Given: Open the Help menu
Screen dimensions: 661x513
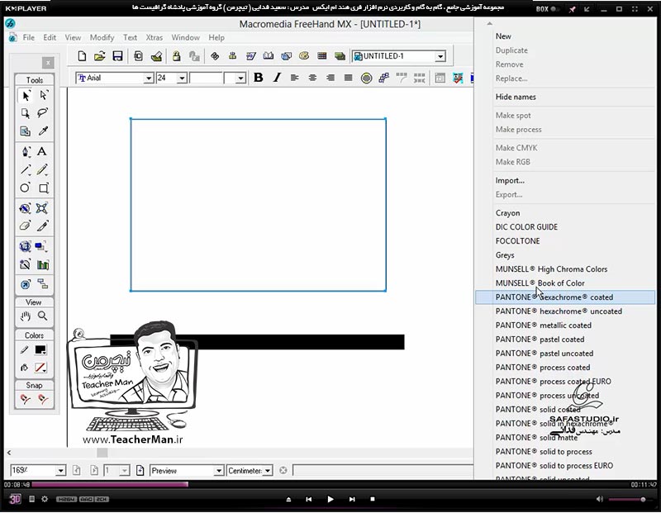Looking at the screenshot, I should (216, 37).
